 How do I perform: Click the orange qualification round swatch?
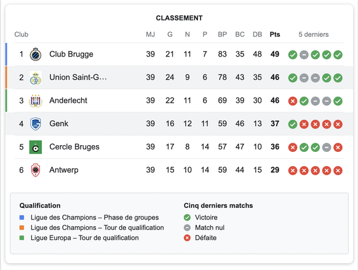click(x=22, y=228)
